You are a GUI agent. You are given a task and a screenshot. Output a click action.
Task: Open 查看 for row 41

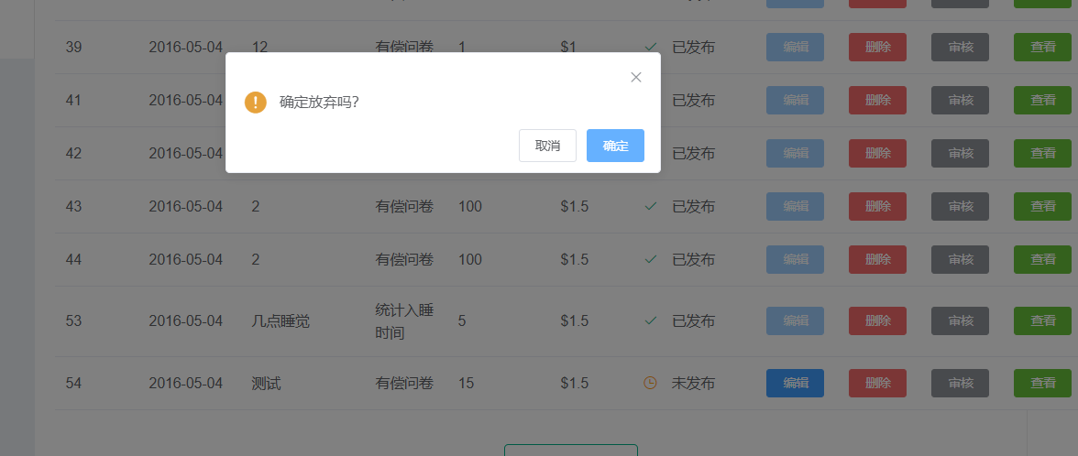click(x=1042, y=100)
